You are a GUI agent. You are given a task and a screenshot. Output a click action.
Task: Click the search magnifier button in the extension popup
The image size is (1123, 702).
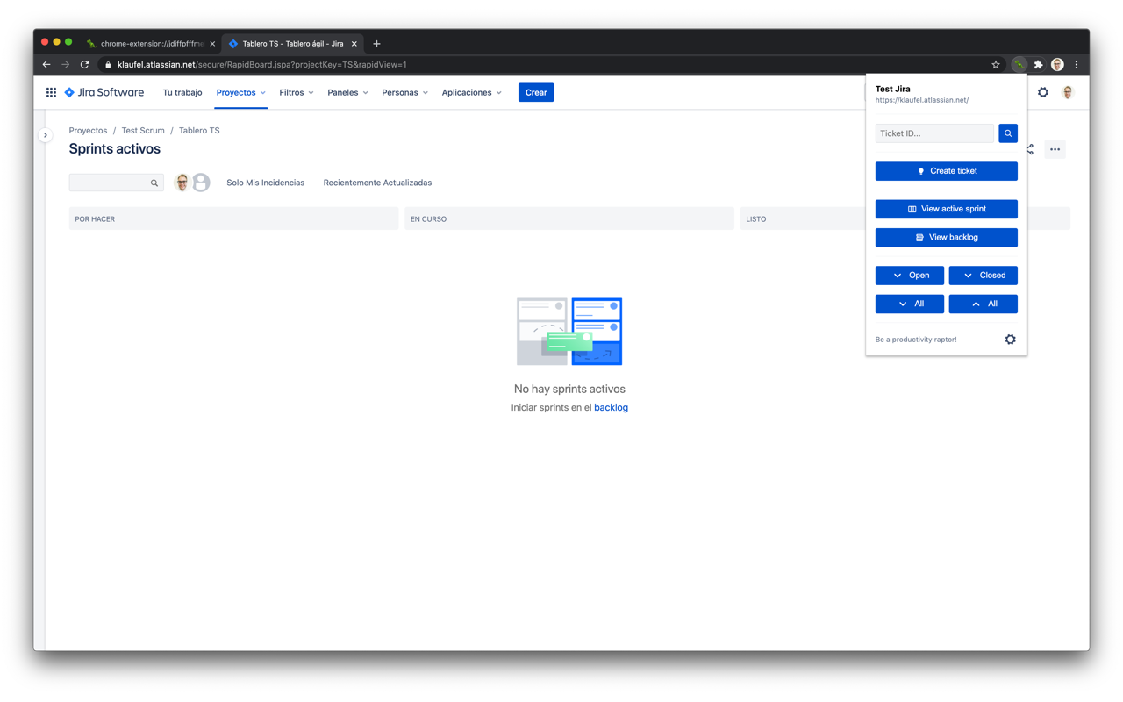point(1008,133)
